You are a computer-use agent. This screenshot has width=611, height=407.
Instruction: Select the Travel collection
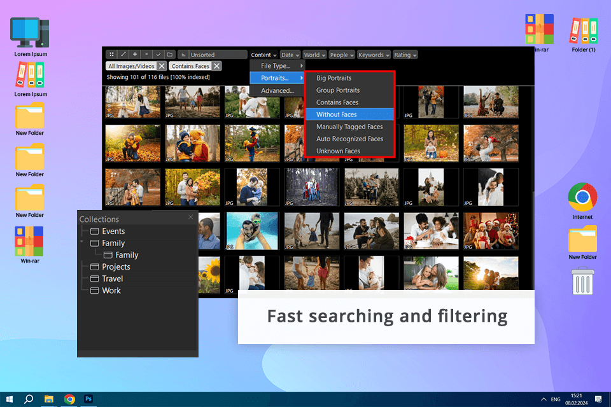tap(106, 279)
